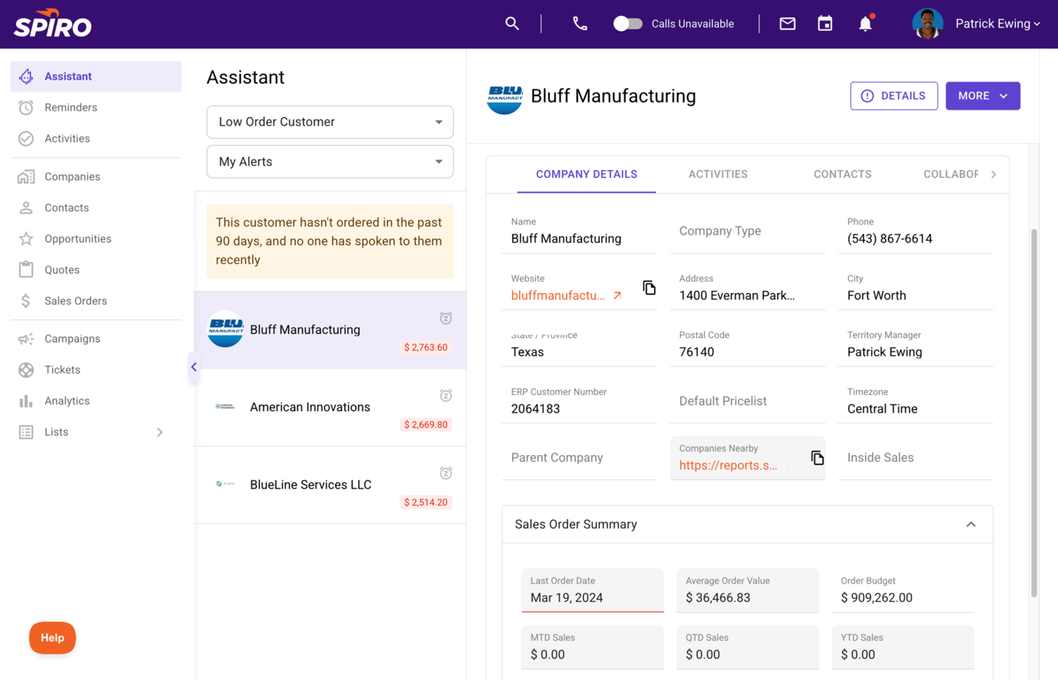
Task: Open Reminders from the sidebar
Action: tap(96, 107)
